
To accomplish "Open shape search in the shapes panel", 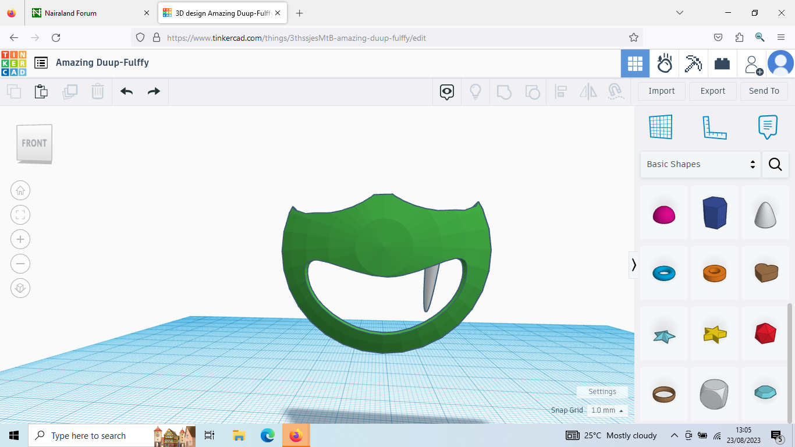I will [775, 164].
